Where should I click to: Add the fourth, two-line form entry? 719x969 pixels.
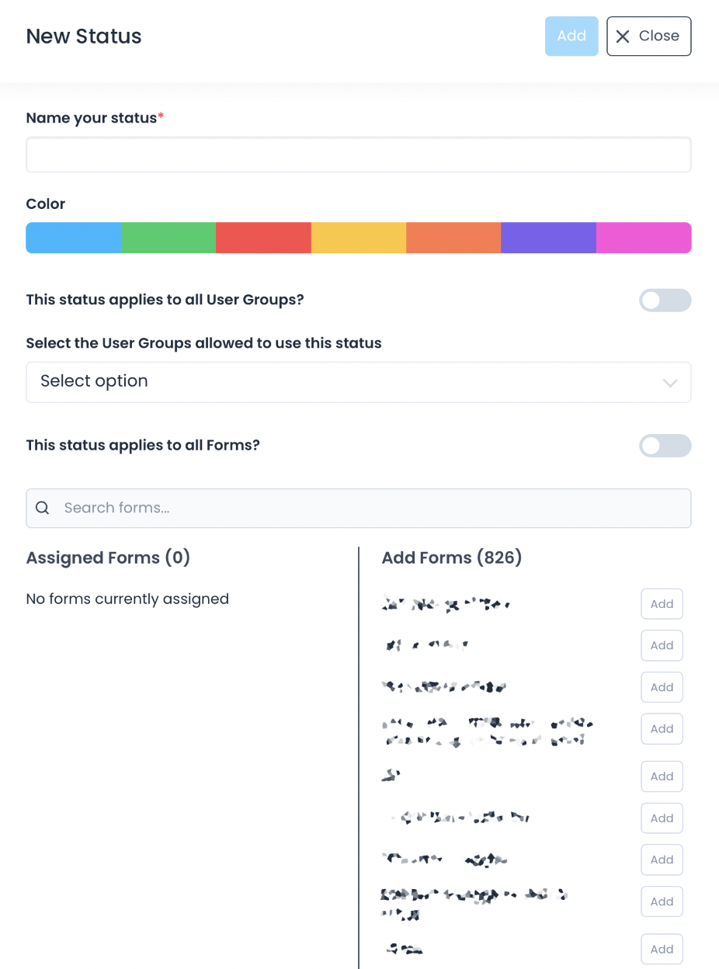coord(662,729)
